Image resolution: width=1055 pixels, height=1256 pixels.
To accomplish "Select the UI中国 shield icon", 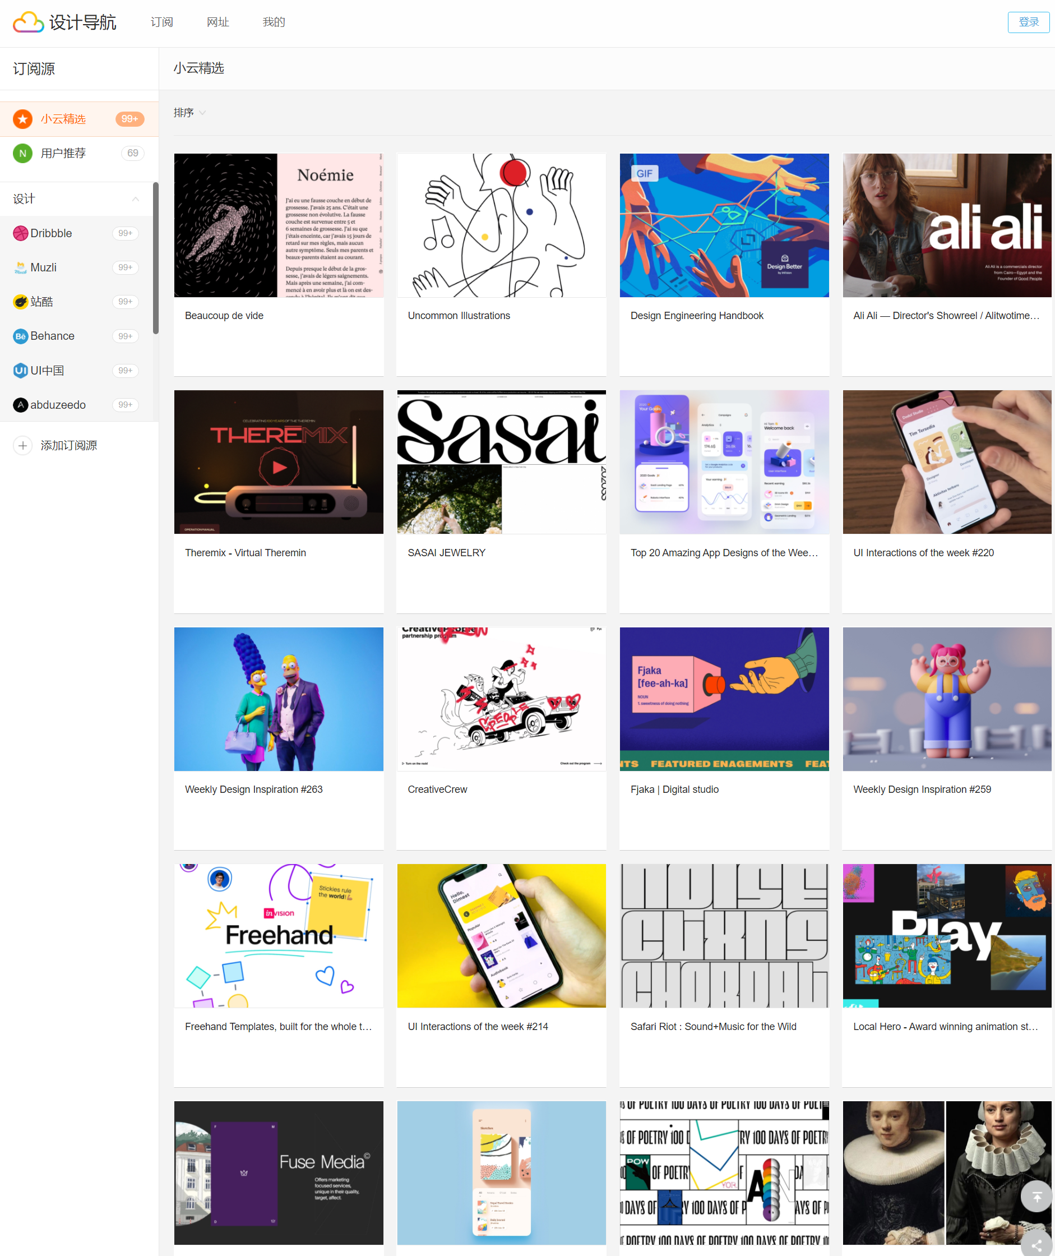I will pyautogui.click(x=21, y=370).
